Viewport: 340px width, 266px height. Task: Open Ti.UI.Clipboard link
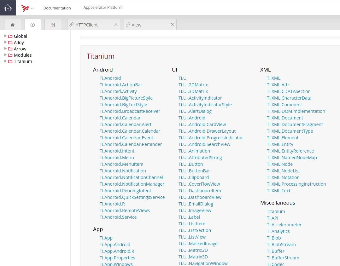pos(194,177)
